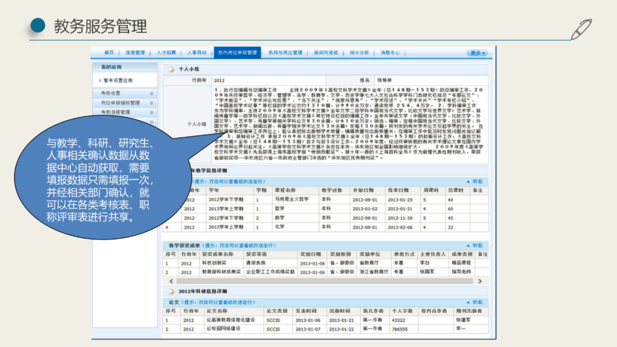Click the 指导老师 result category cell
617x347 pixels.
click(x=461, y=272)
